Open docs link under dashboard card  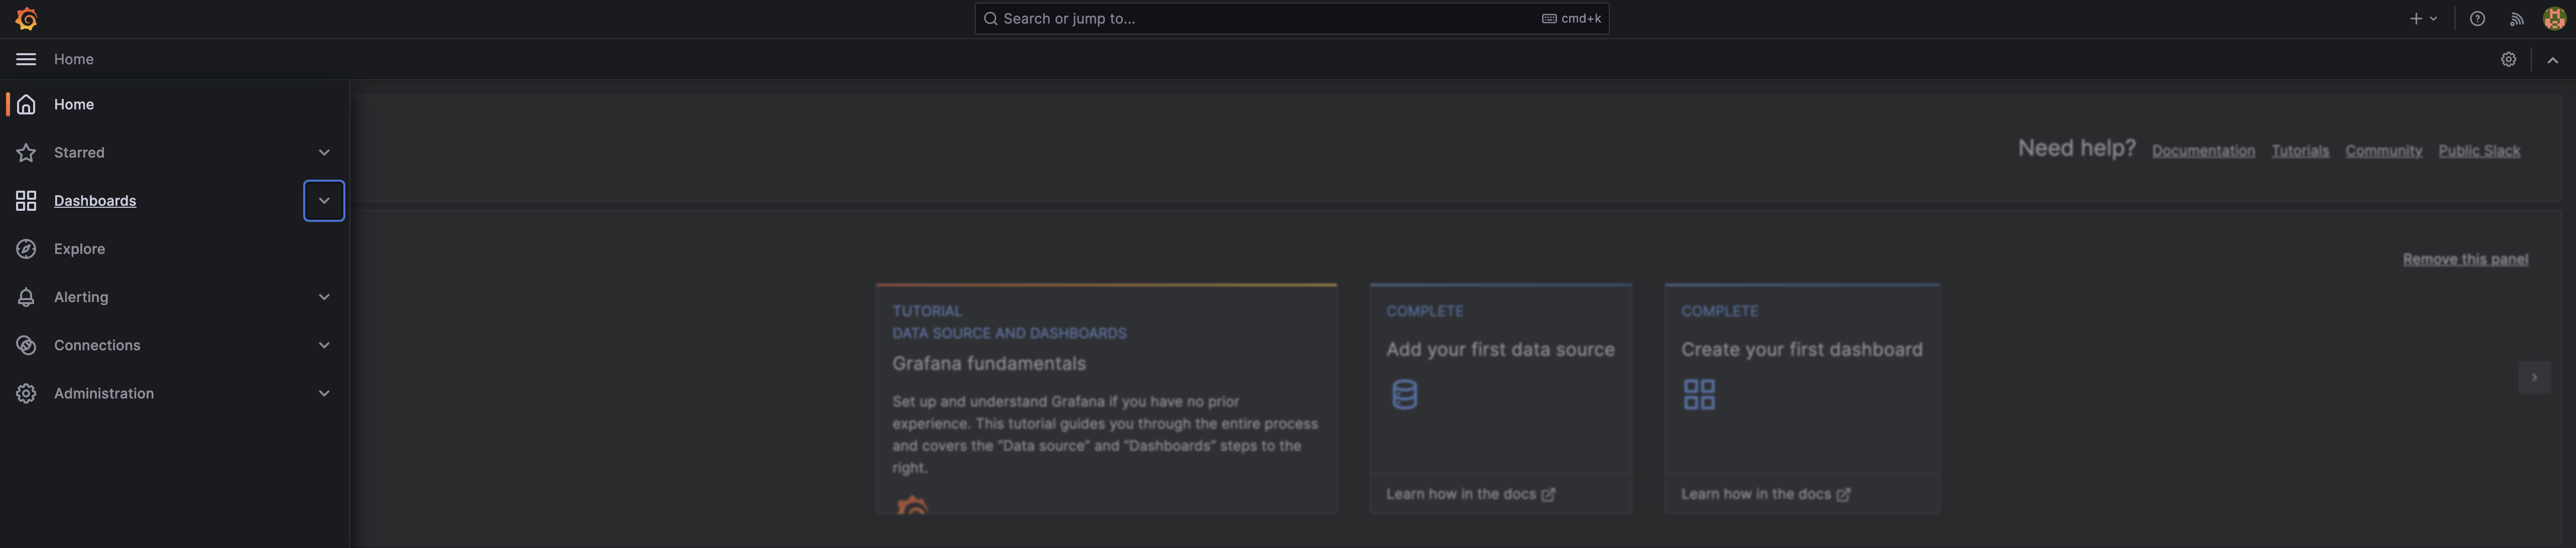tap(1765, 494)
